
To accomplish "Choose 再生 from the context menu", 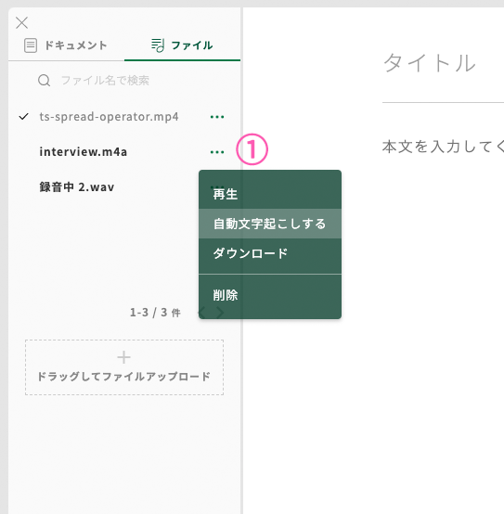I will pos(270,194).
